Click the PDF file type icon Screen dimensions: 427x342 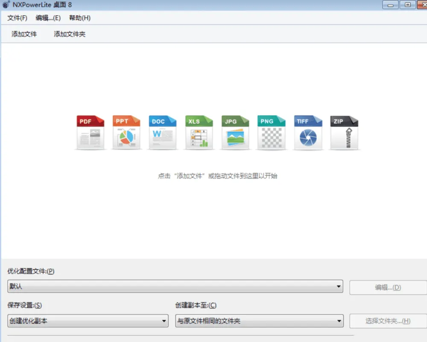click(90, 133)
